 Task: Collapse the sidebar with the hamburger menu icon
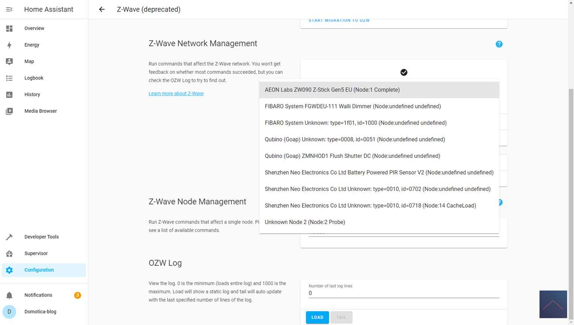click(x=9, y=9)
